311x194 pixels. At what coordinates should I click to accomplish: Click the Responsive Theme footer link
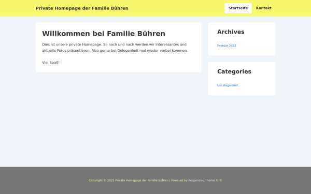point(202,181)
